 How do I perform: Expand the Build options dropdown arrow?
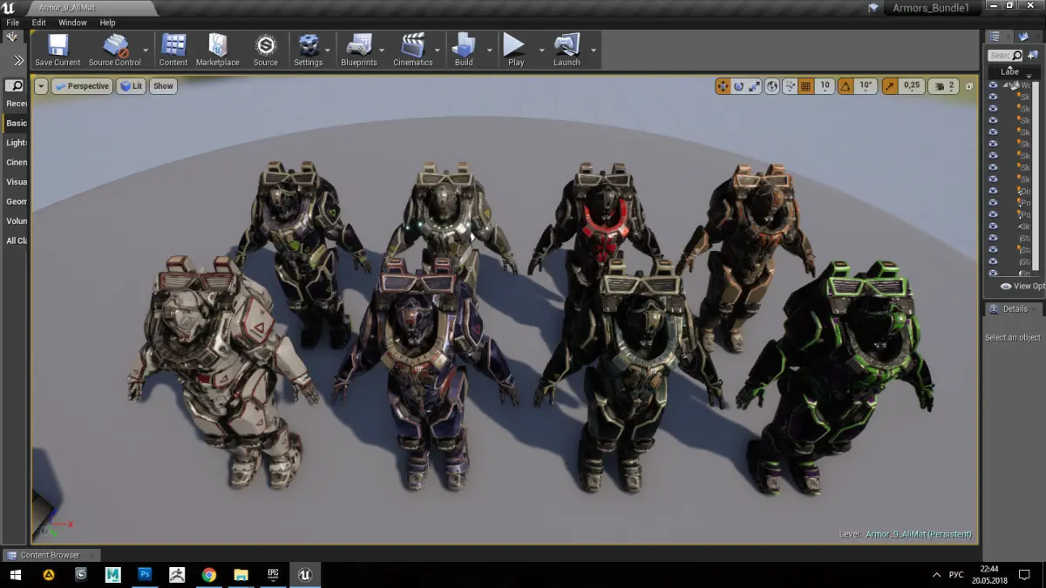[x=489, y=51]
